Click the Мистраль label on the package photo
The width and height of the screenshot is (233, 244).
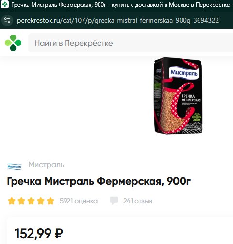tap(184, 73)
